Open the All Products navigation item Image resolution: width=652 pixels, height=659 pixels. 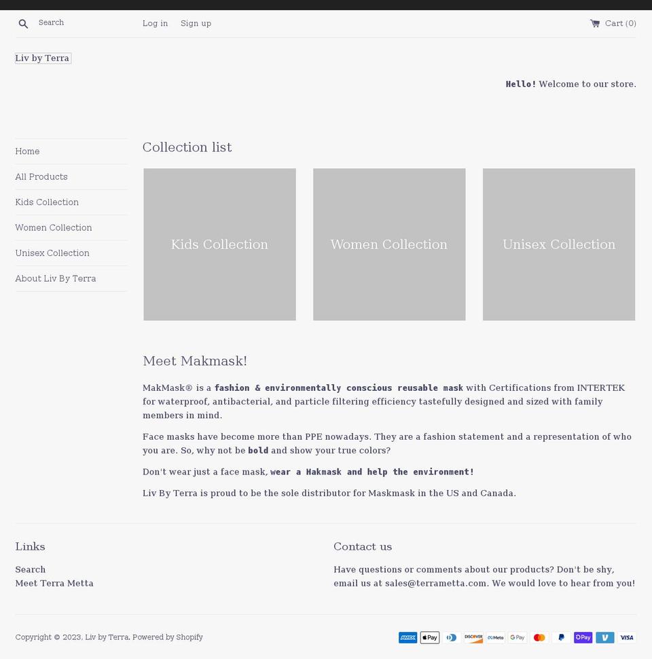pos(41,176)
